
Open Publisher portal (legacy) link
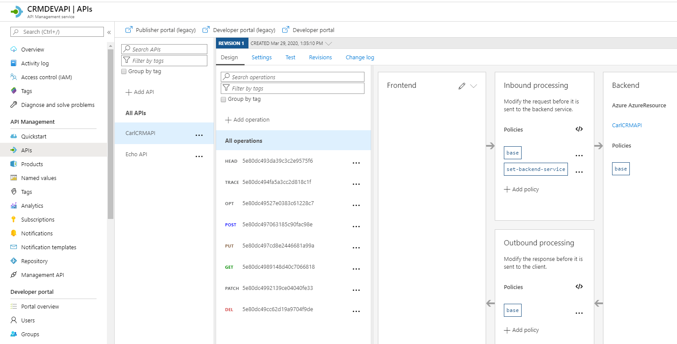click(161, 30)
